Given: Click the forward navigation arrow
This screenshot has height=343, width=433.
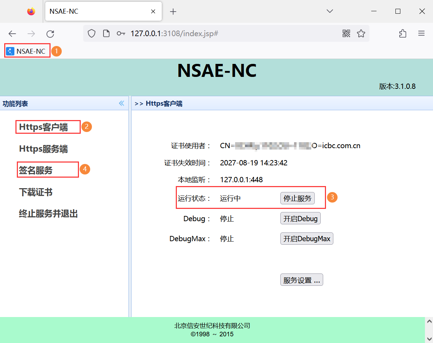Looking at the screenshot, I should (x=31, y=34).
